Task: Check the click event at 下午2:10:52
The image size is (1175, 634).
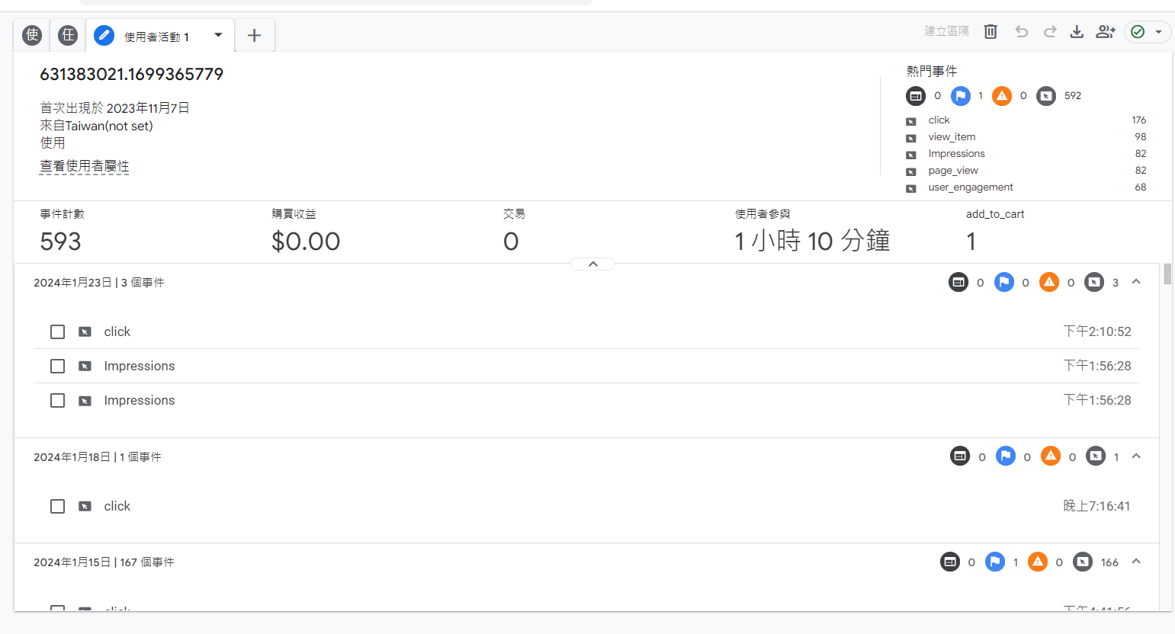Action: point(57,332)
